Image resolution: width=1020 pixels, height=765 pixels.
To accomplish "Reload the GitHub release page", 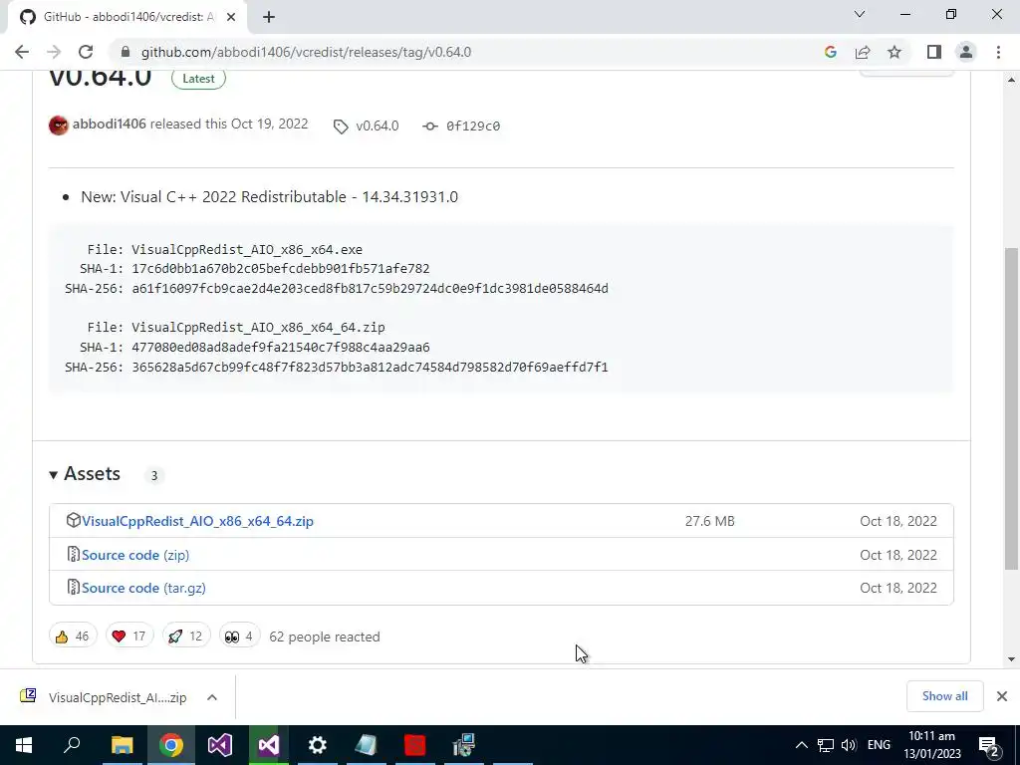I will (x=86, y=52).
